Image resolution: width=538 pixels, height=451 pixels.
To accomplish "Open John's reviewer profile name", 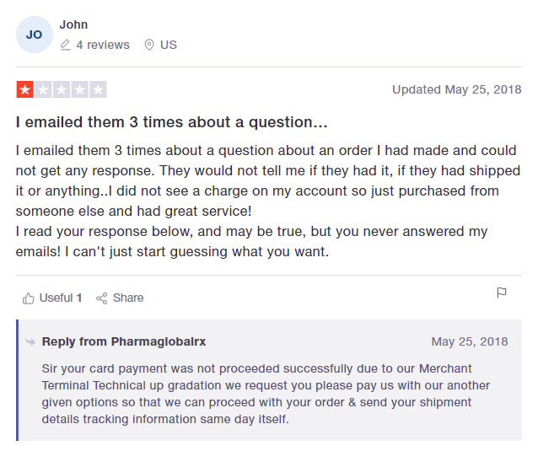I will [x=73, y=24].
